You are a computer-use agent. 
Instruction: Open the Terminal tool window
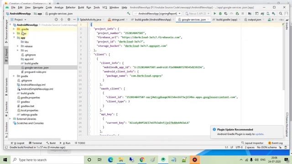[36, 143]
